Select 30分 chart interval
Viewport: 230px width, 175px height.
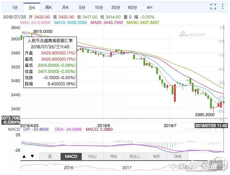[x=115, y=7]
